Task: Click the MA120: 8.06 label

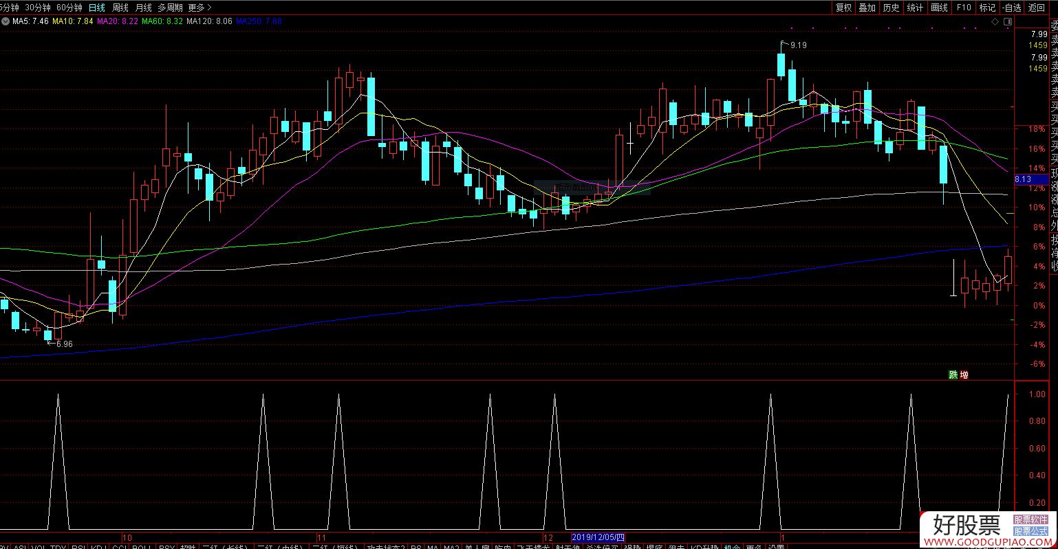Action: [x=209, y=21]
